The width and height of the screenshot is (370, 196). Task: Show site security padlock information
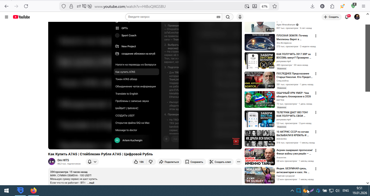[71, 6]
